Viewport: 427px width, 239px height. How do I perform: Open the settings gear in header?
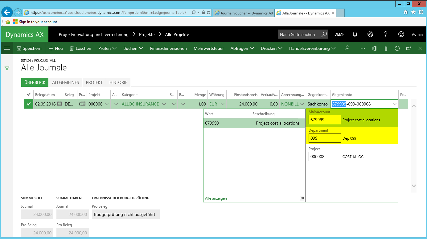(370, 34)
